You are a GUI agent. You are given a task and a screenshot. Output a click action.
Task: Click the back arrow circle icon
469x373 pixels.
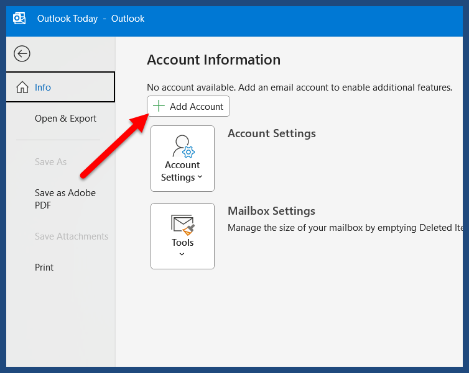click(22, 54)
